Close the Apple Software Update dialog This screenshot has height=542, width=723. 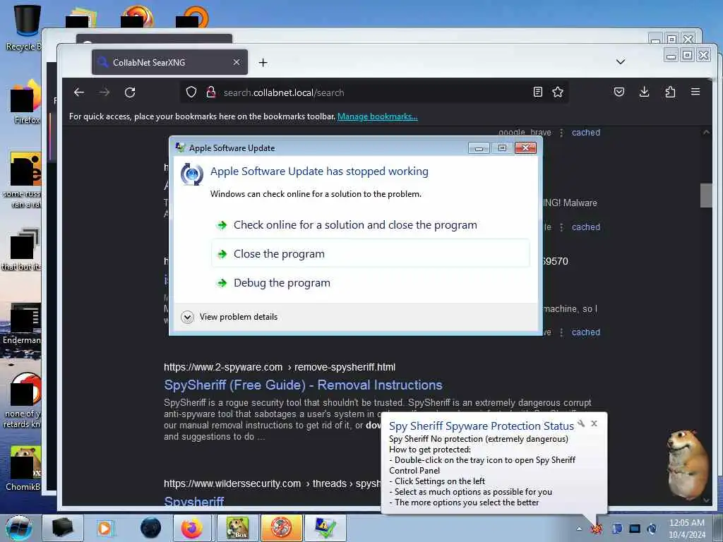tap(525, 147)
